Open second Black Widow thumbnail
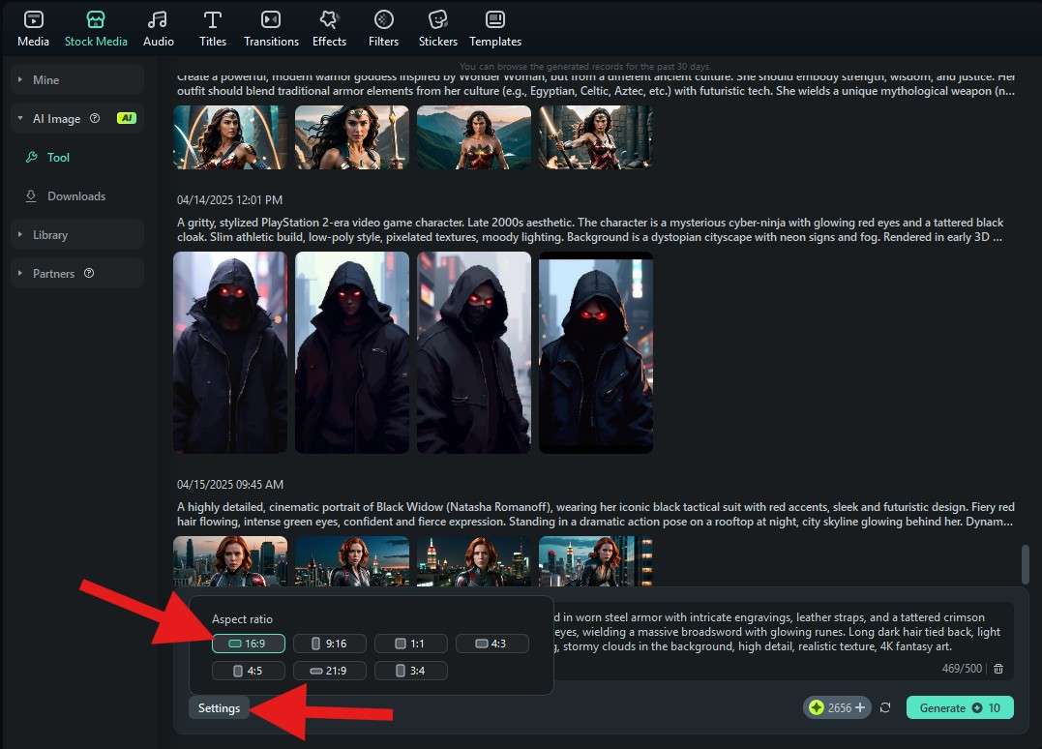The height and width of the screenshot is (749, 1042). (x=352, y=561)
